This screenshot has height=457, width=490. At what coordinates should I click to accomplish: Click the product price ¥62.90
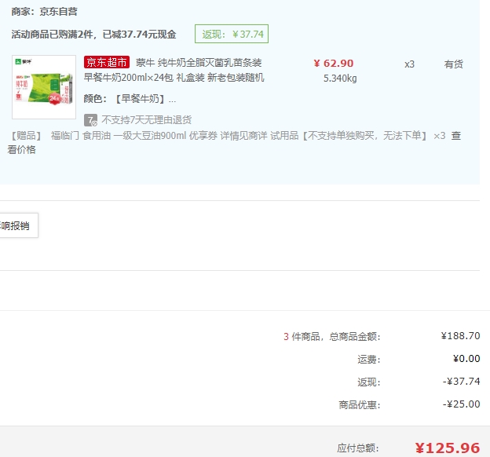pos(333,64)
